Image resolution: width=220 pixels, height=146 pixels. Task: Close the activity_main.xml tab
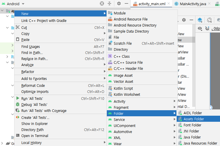coord(169,3)
